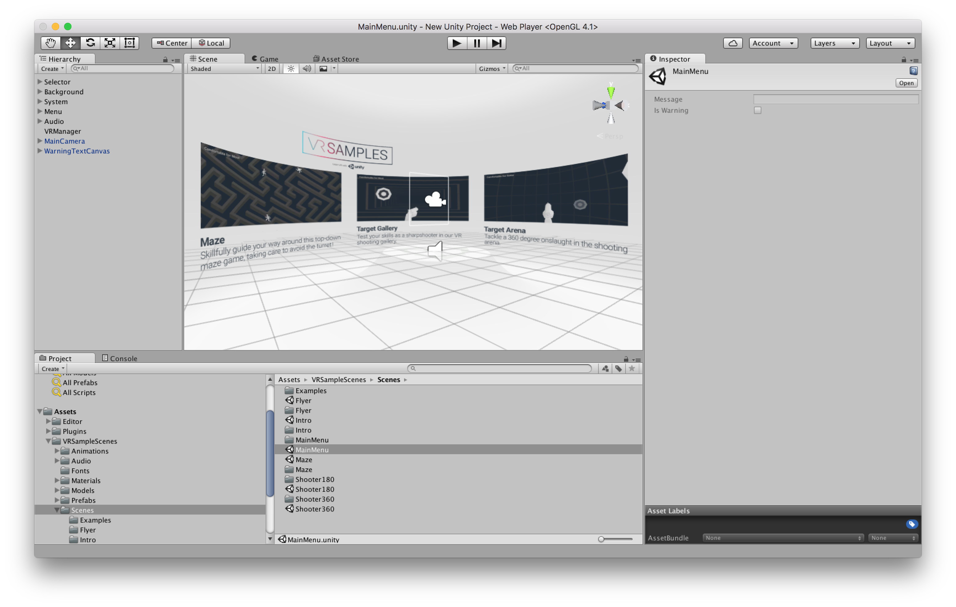Select the camera gizmo in scene
The width and height of the screenshot is (956, 607).
435,199
